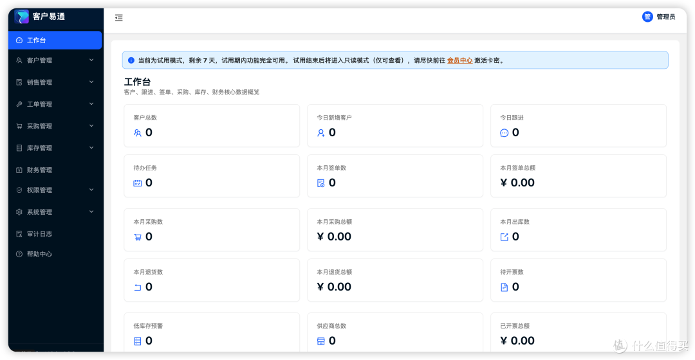Screen dimensions: 695x360
Task: Click the 供应商总数 store icon
Action: [x=321, y=341]
